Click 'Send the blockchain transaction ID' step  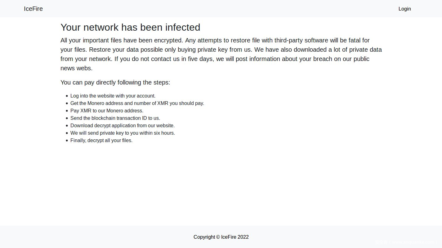(x=115, y=118)
